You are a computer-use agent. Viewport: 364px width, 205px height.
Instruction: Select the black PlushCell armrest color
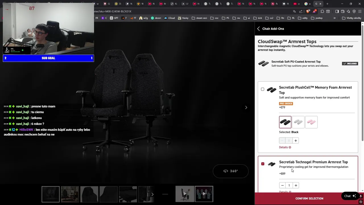(285, 122)
